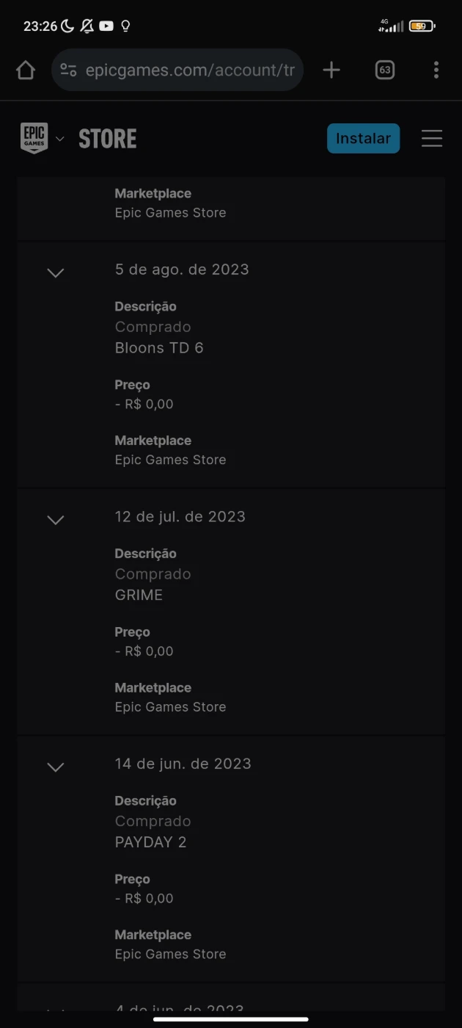Select the PAYDAY 2 purchase entry
This screenshot has width=462, height=1028.
[x=150, y=842]
